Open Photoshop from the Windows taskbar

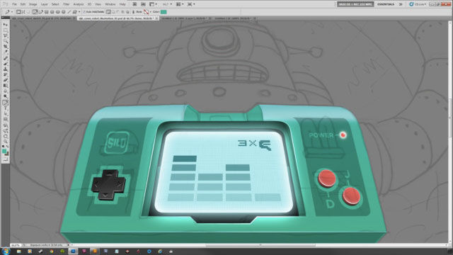click(73, 251)
